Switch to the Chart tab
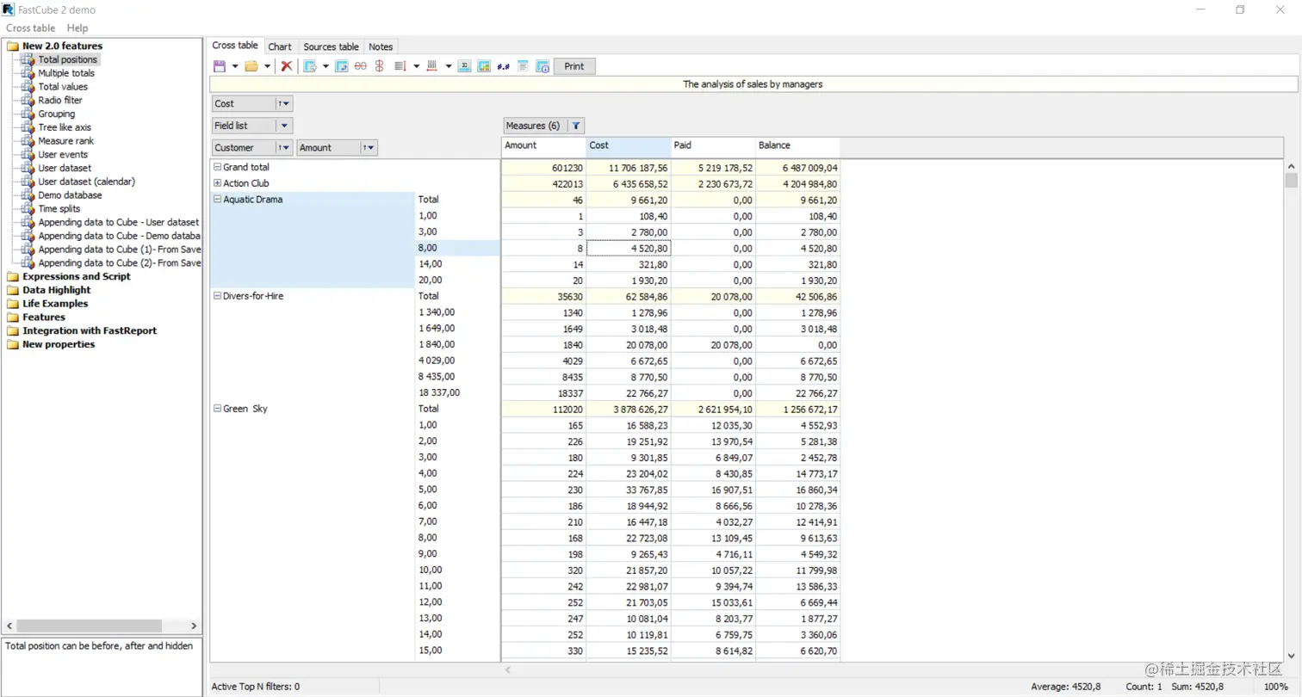The height and width of the screenshot is (697, 1302). pyautogui.click(x=280, y=46)
